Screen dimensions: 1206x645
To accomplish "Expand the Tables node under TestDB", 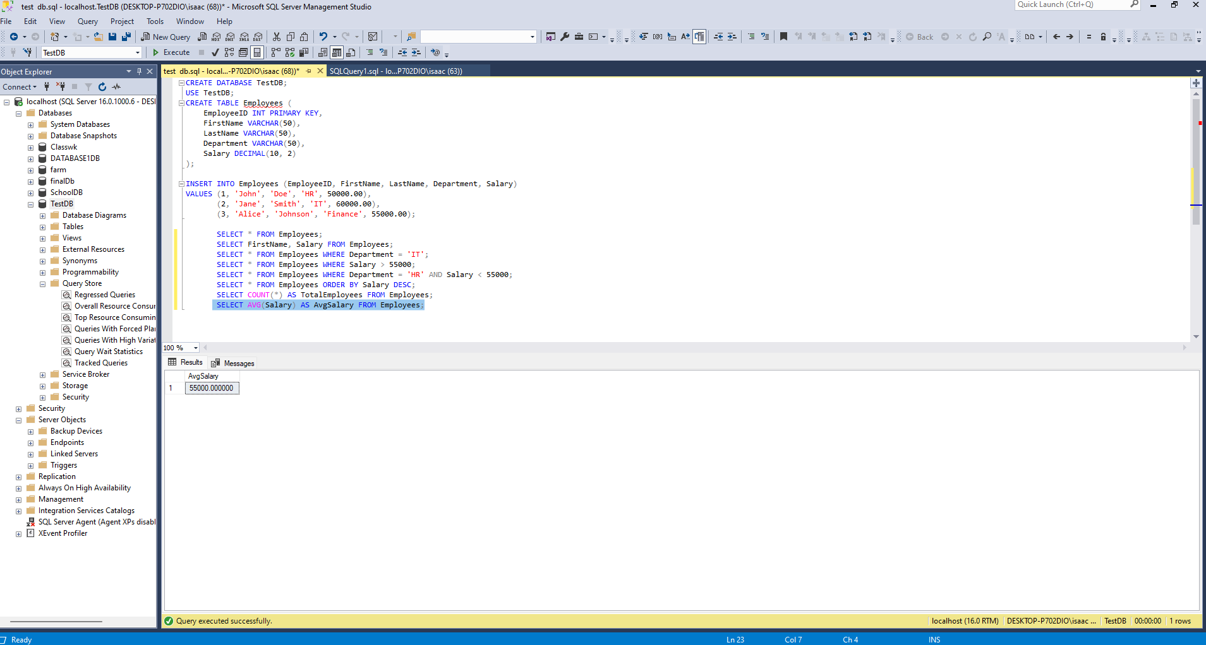I will (x=42, y=226).
